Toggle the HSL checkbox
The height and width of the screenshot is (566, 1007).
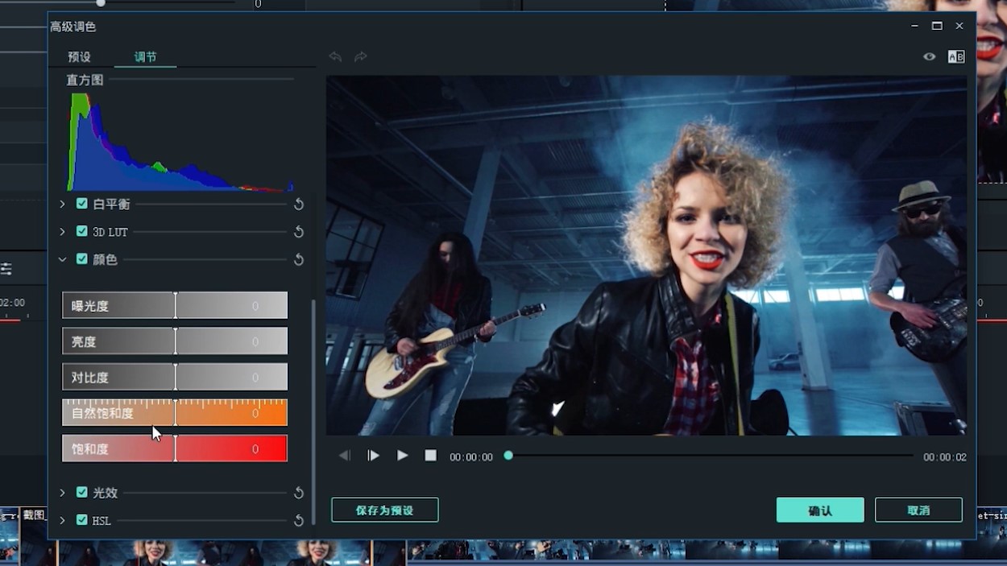[81, 520]
